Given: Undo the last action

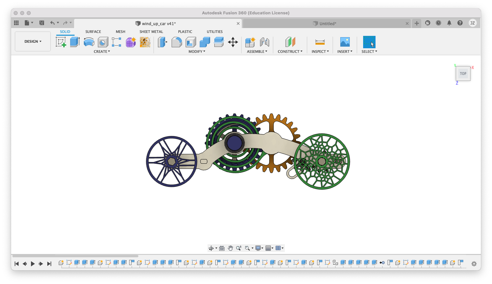Looking at the screenshot, I should pyautogui.click(x=52, y=23).
